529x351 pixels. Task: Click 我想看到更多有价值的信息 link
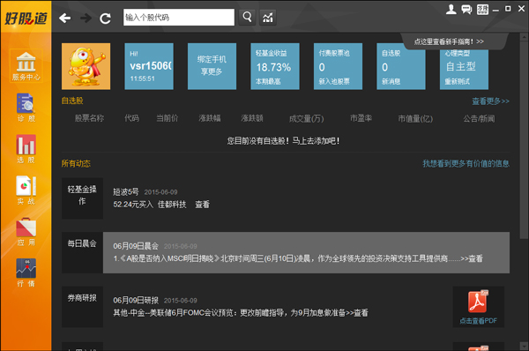pos(466,164)
